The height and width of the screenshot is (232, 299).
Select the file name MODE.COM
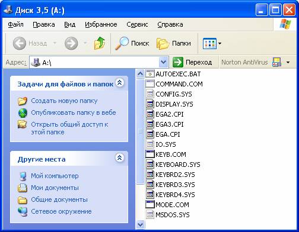coord(172,205)
